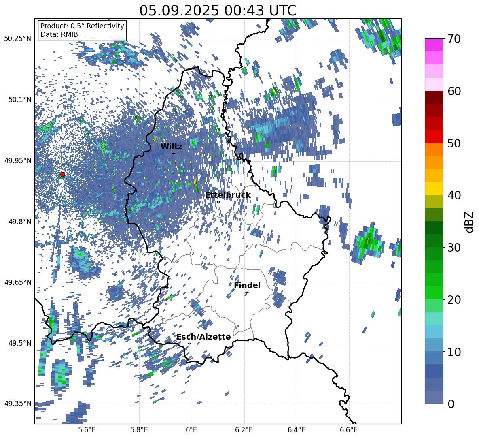This screenshot has width=479, height=438.
Task: Click the 49.35°N latitude label
Action: point(18,404)
